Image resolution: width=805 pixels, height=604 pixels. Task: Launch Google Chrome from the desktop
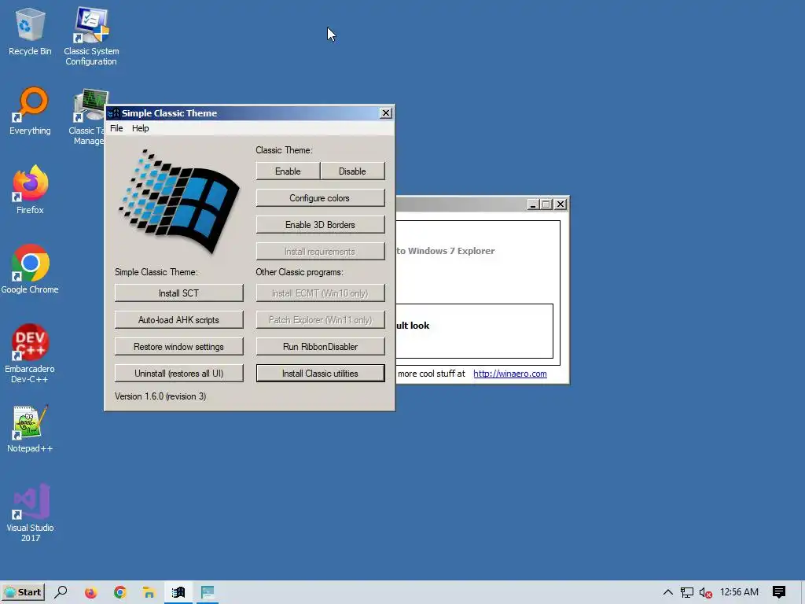click(x=30, y=269)
